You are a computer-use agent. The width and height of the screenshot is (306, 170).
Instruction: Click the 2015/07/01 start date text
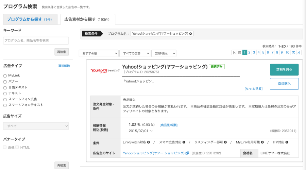pos(140,131)
